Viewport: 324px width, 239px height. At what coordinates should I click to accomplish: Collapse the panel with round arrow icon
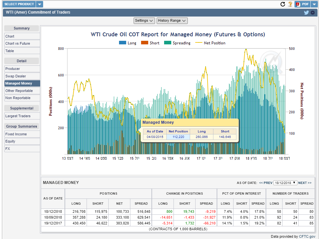point(313,13)
